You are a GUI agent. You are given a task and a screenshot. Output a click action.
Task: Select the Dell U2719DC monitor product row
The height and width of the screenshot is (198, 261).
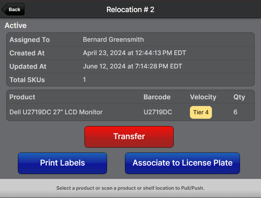point(56,112)
